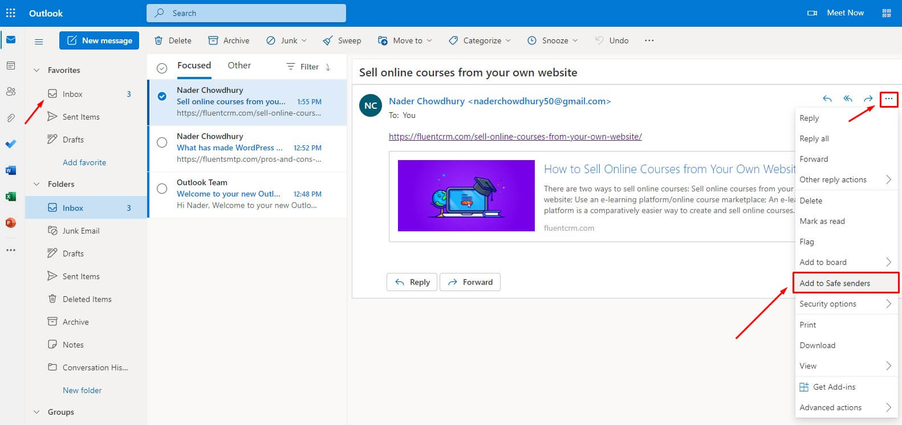Collapse the Favorites section
This screenshot has height=425, width=902.
(x=36, y=70)
